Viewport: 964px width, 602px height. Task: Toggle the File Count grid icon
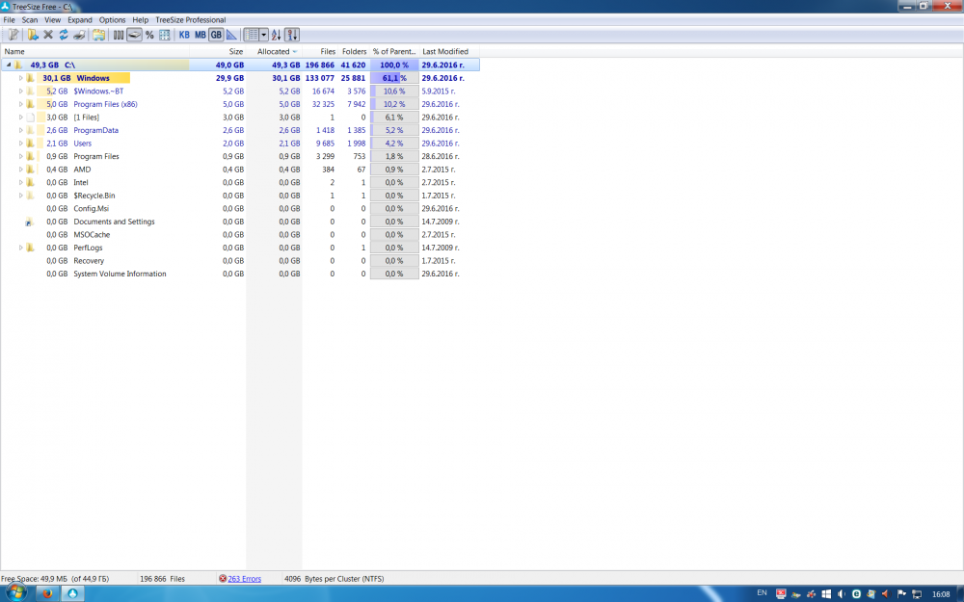point(164,35)
